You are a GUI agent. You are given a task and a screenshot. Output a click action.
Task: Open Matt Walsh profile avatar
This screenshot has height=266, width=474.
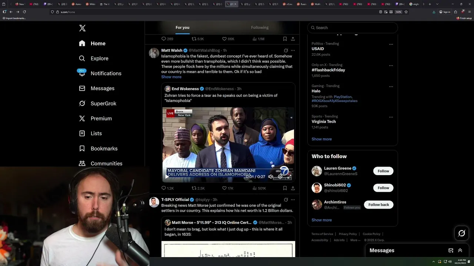click(x=154, y=53)
